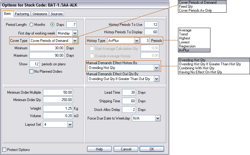
Task: Enable the Protect Options checkbox
Action: tap(4, 149)
